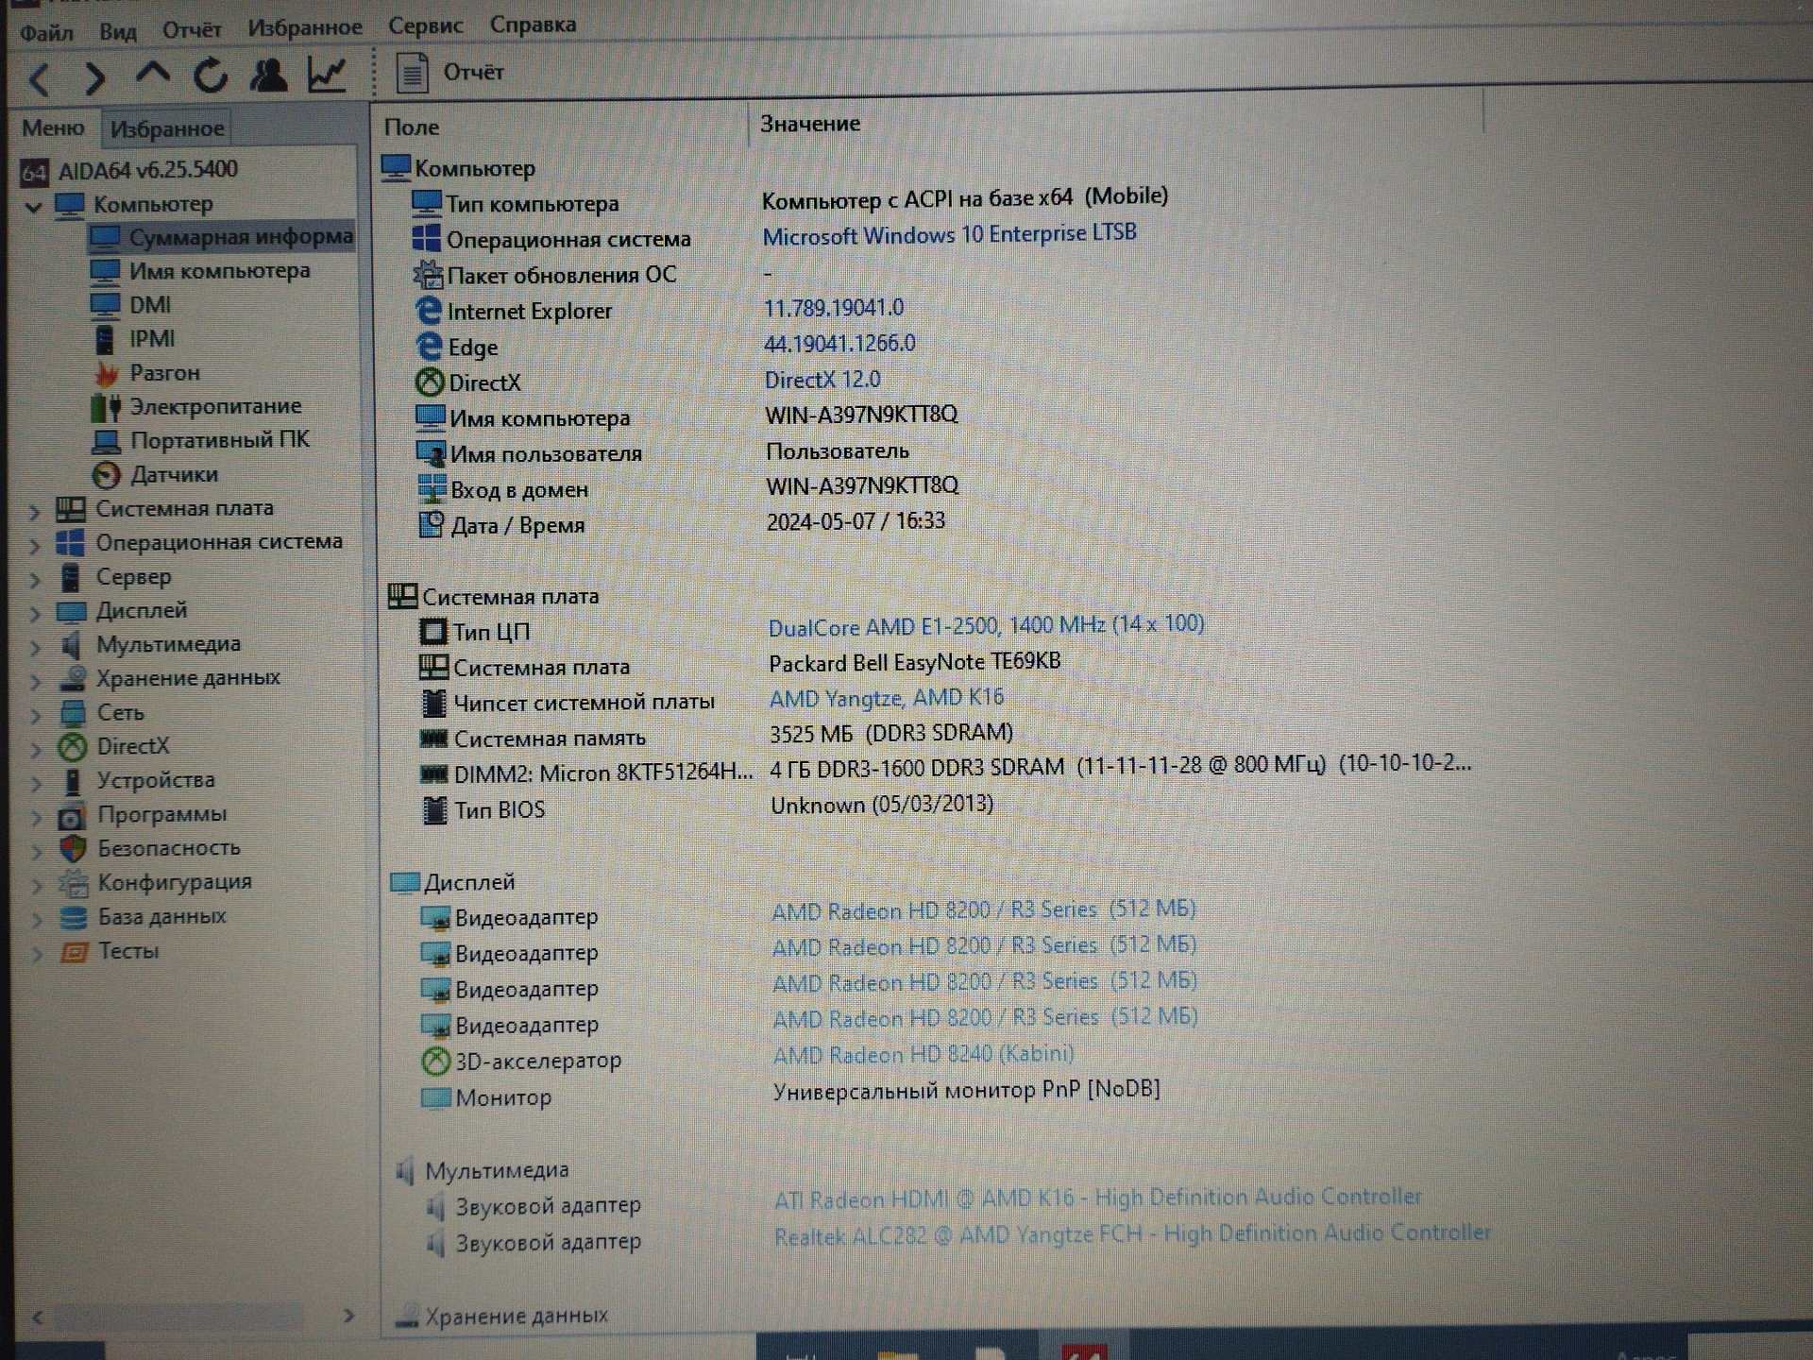Image resolution: width=1813 pixels, height=1360 pixels.
Task: Click Edge version 44.19041.1266.0 link
Action: tap(839, 344)
